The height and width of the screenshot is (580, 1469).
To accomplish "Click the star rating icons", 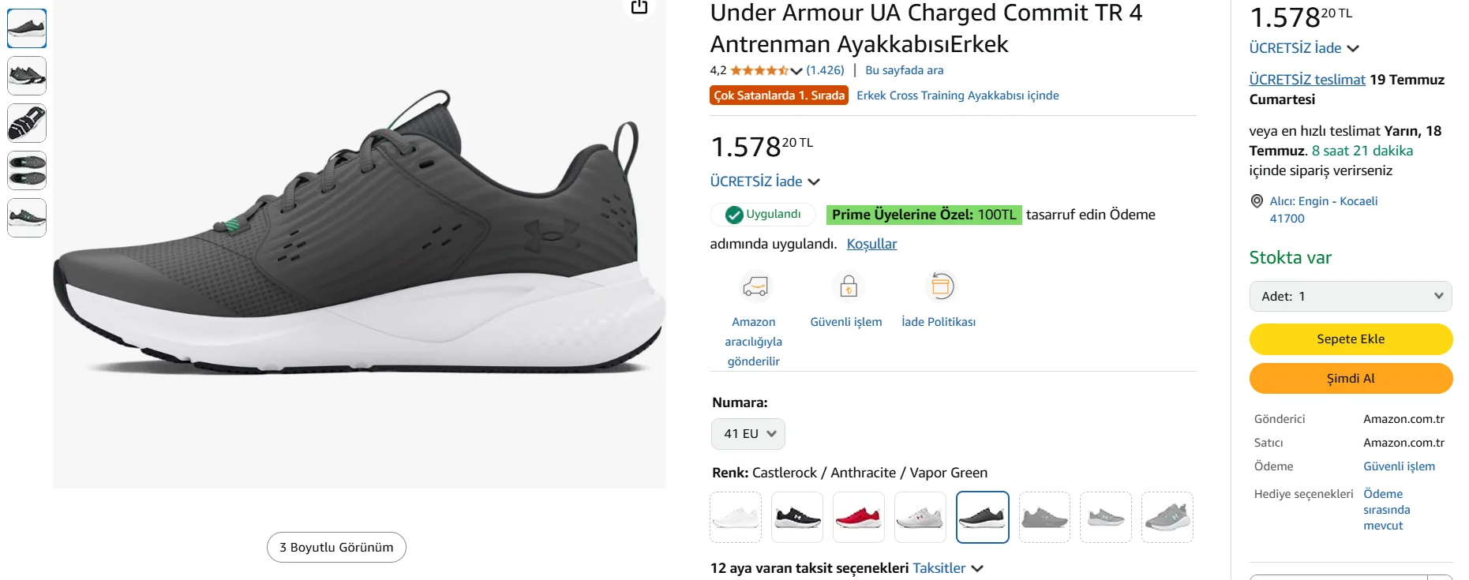I will point(759,70).
